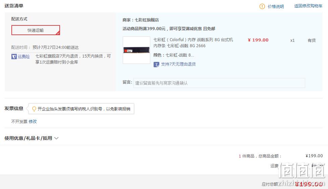Open the Colorful memory product thumbnail
328x189 pixels.
pos(136,50)
